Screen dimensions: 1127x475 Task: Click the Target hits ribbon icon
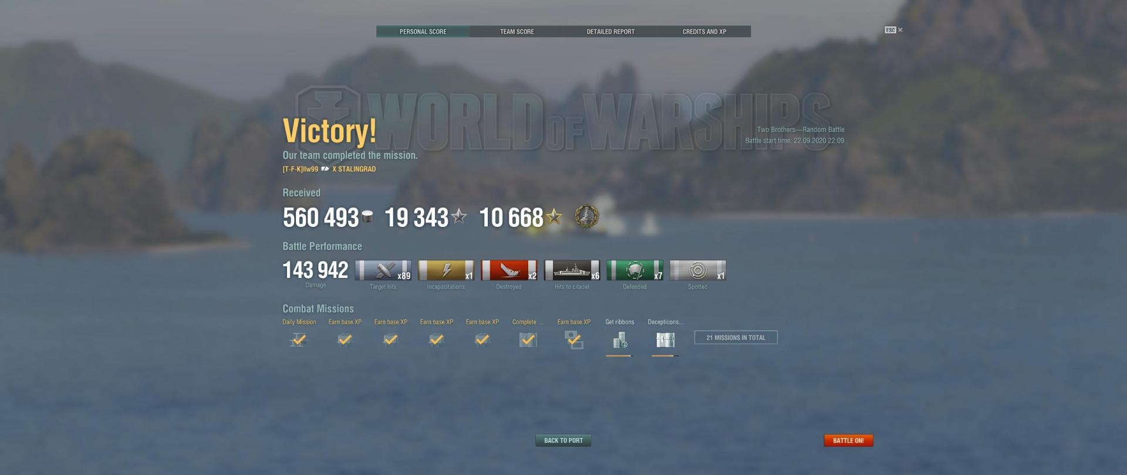click(x=383, y=270)
